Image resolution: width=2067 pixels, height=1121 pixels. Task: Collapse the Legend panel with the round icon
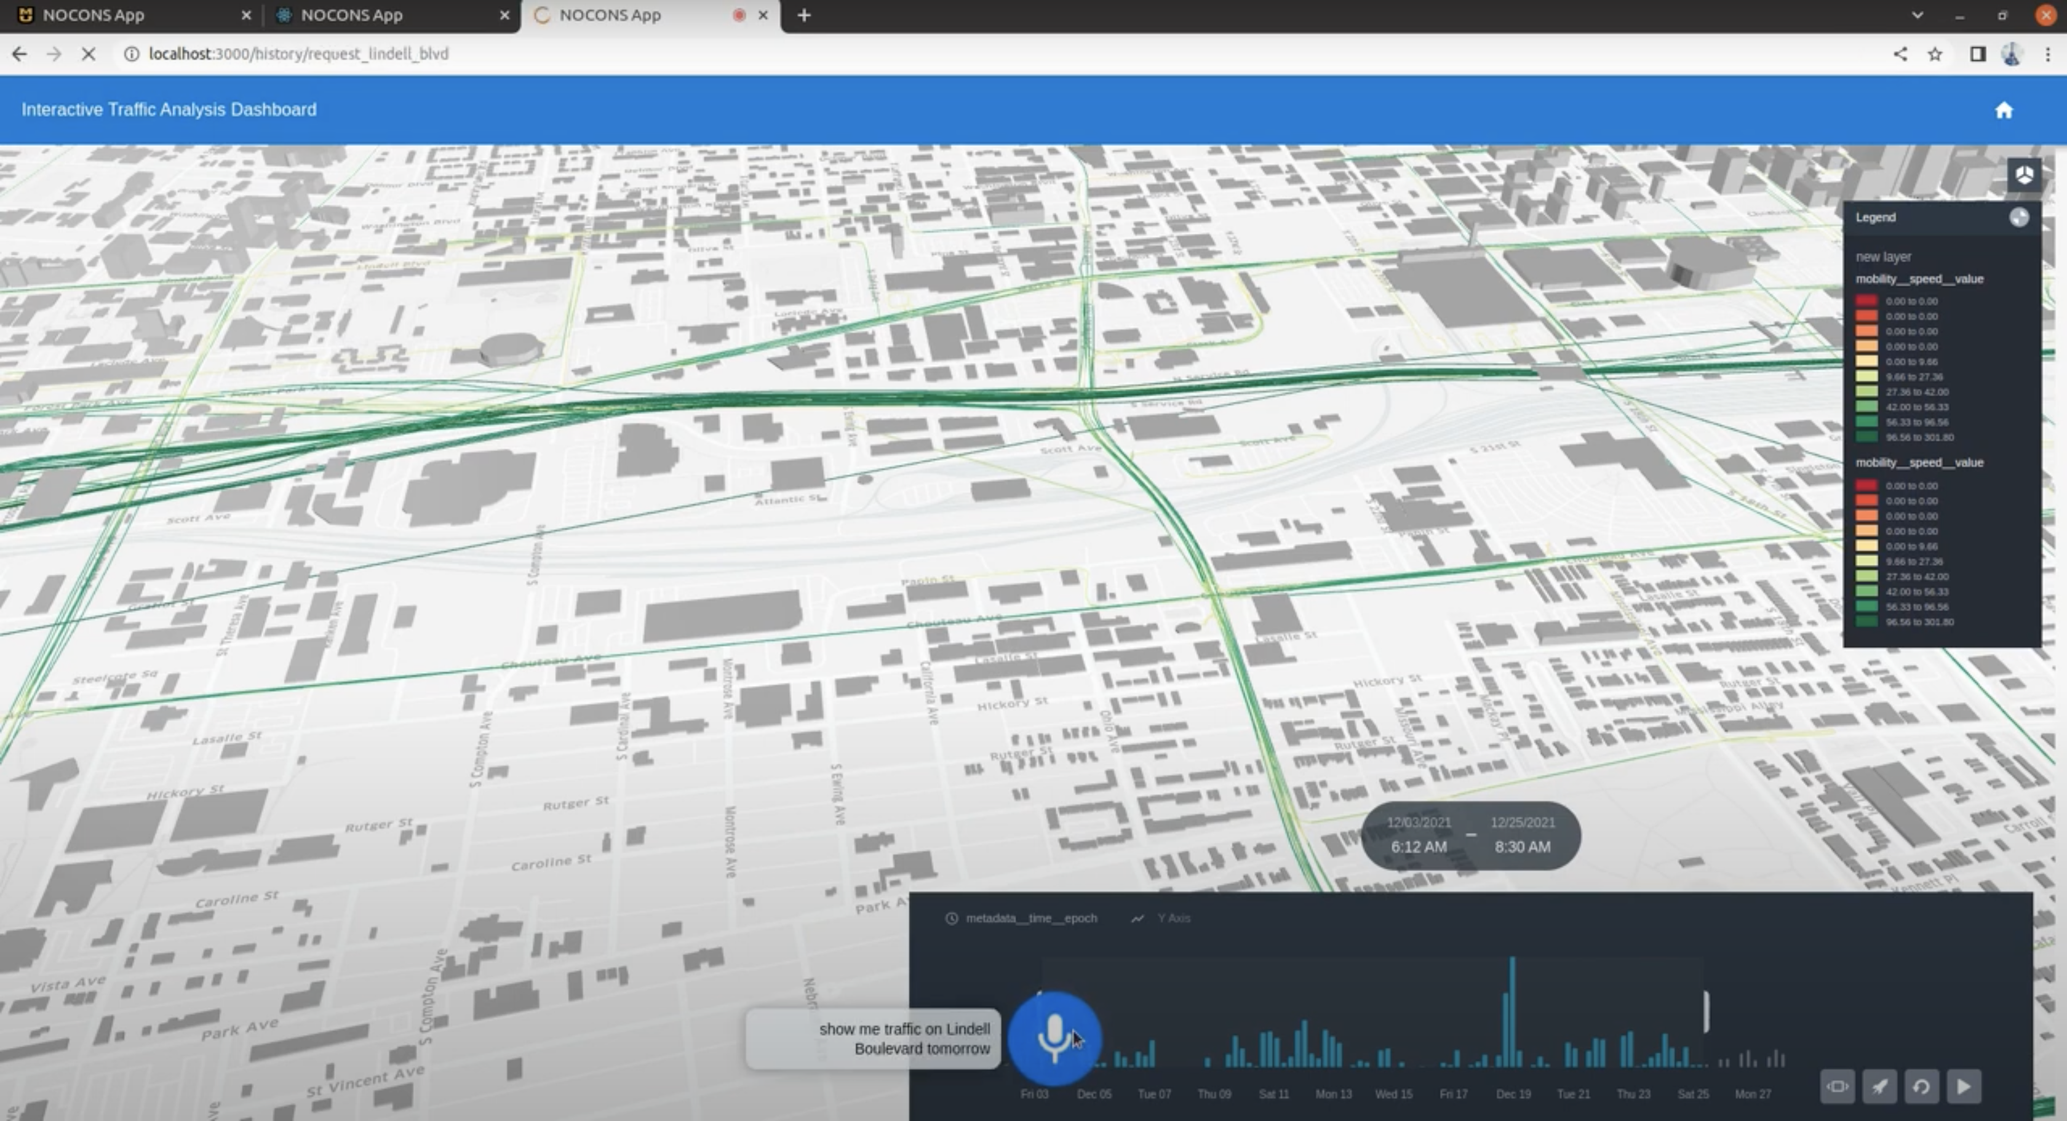click(2019, 217)
